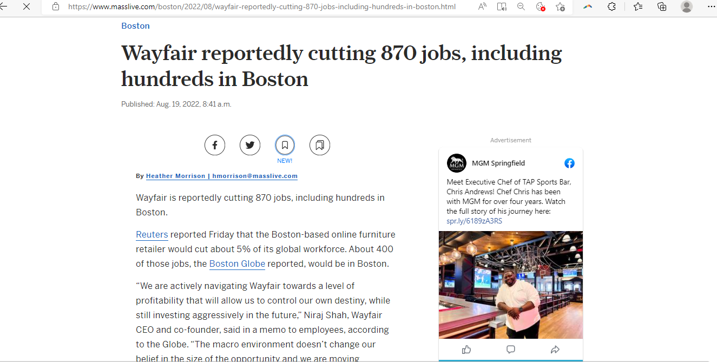The height and width of the screenshot is (362, 717).
Task: Click the MGM Springfield page name
Action: point(498,163)
